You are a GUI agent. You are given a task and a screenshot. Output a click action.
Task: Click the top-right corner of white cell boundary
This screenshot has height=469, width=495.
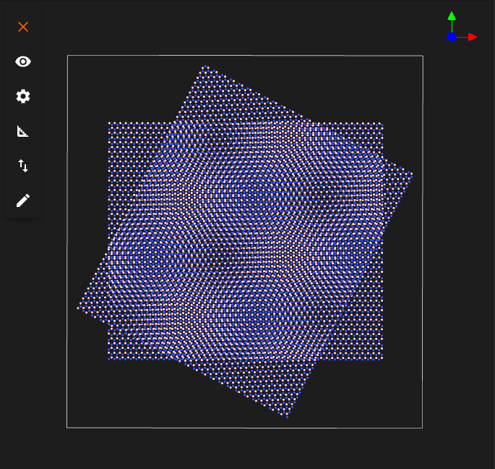coord(422,56)
